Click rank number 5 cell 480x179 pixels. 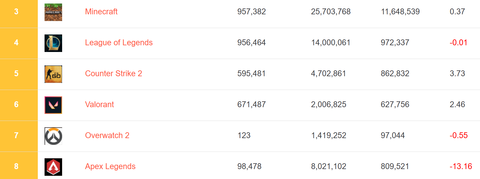16,74
